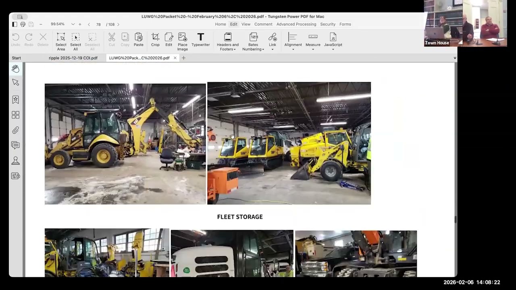Viewport: 516px width, 290px height.
Task: Toggle the sidebar panel icon
Action: coord(15,24)
